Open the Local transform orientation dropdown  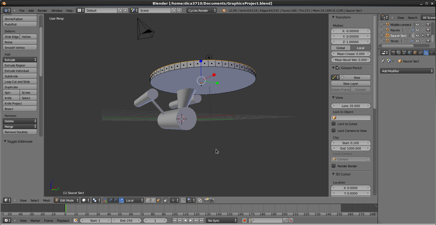pyautogui.click(x=134, y=200)
